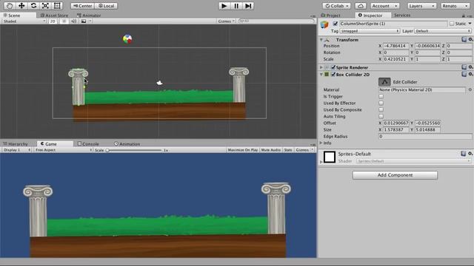Enable the Static checkbox

coord(452,24)
